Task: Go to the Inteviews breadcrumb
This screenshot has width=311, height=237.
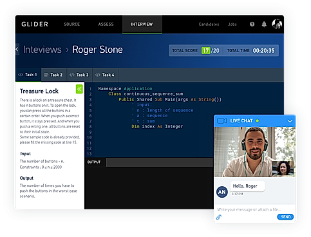Action: pos(42,50)
